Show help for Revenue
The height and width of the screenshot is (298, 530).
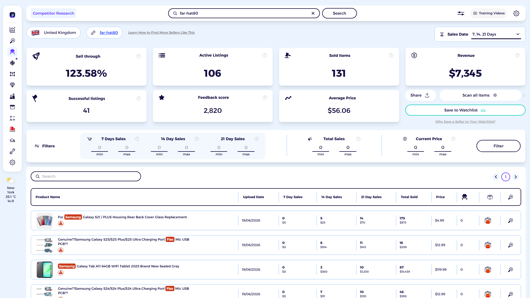[517, 55]
